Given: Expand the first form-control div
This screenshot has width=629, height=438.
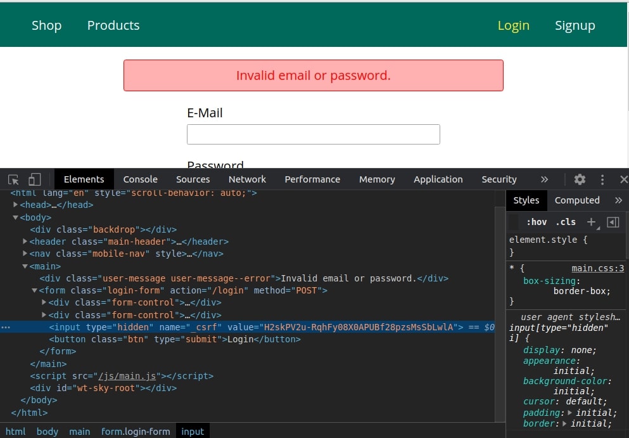Looking at the screenshot, I should click(44, 302).
